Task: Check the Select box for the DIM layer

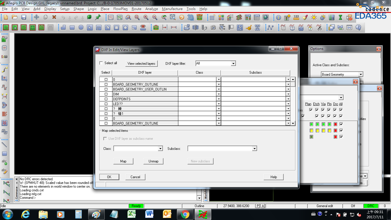Action: click(x=106, y=94)
